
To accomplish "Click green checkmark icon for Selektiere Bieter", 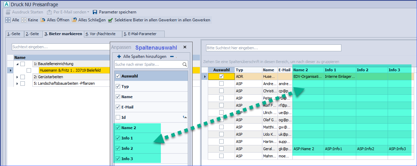I will (x=110, y=20).
